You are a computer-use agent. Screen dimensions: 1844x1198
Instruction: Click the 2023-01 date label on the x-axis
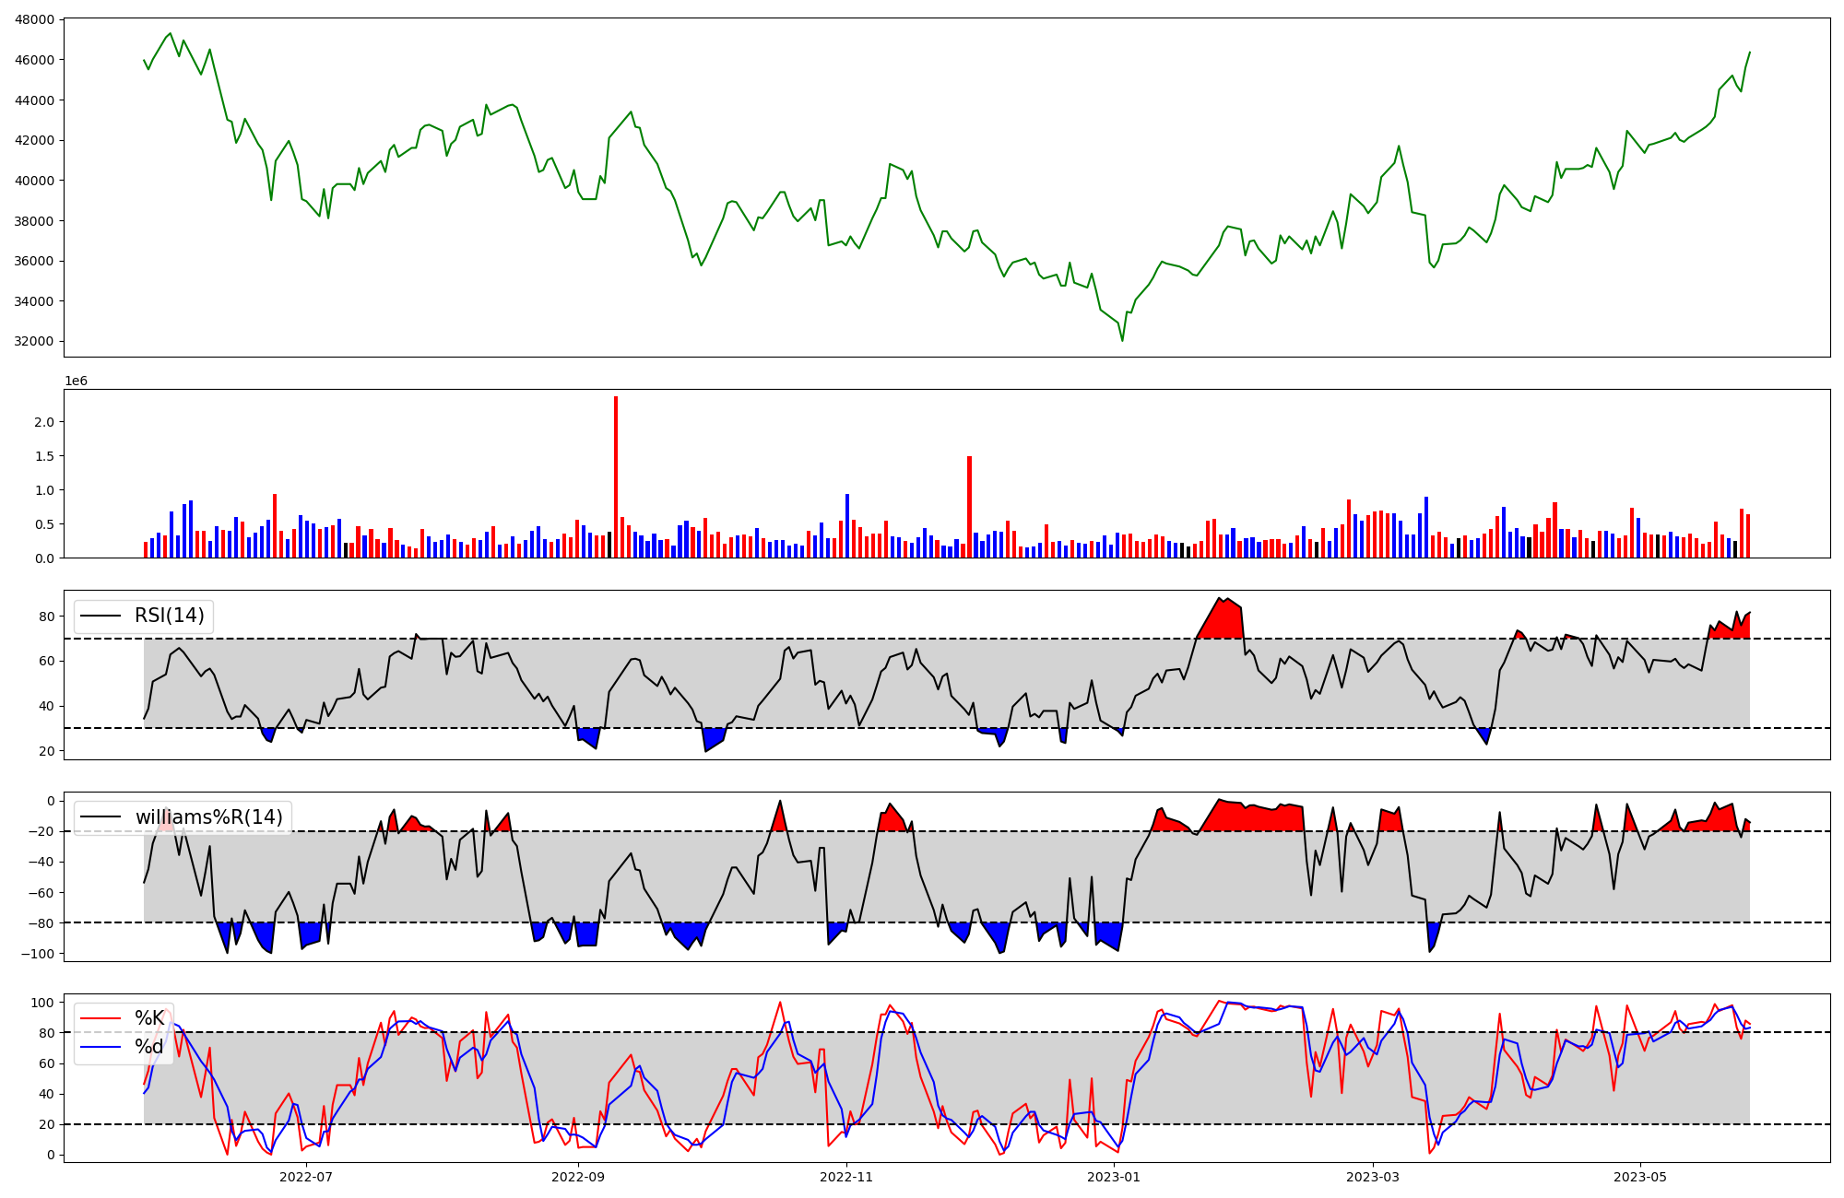pos(1114,1177)
